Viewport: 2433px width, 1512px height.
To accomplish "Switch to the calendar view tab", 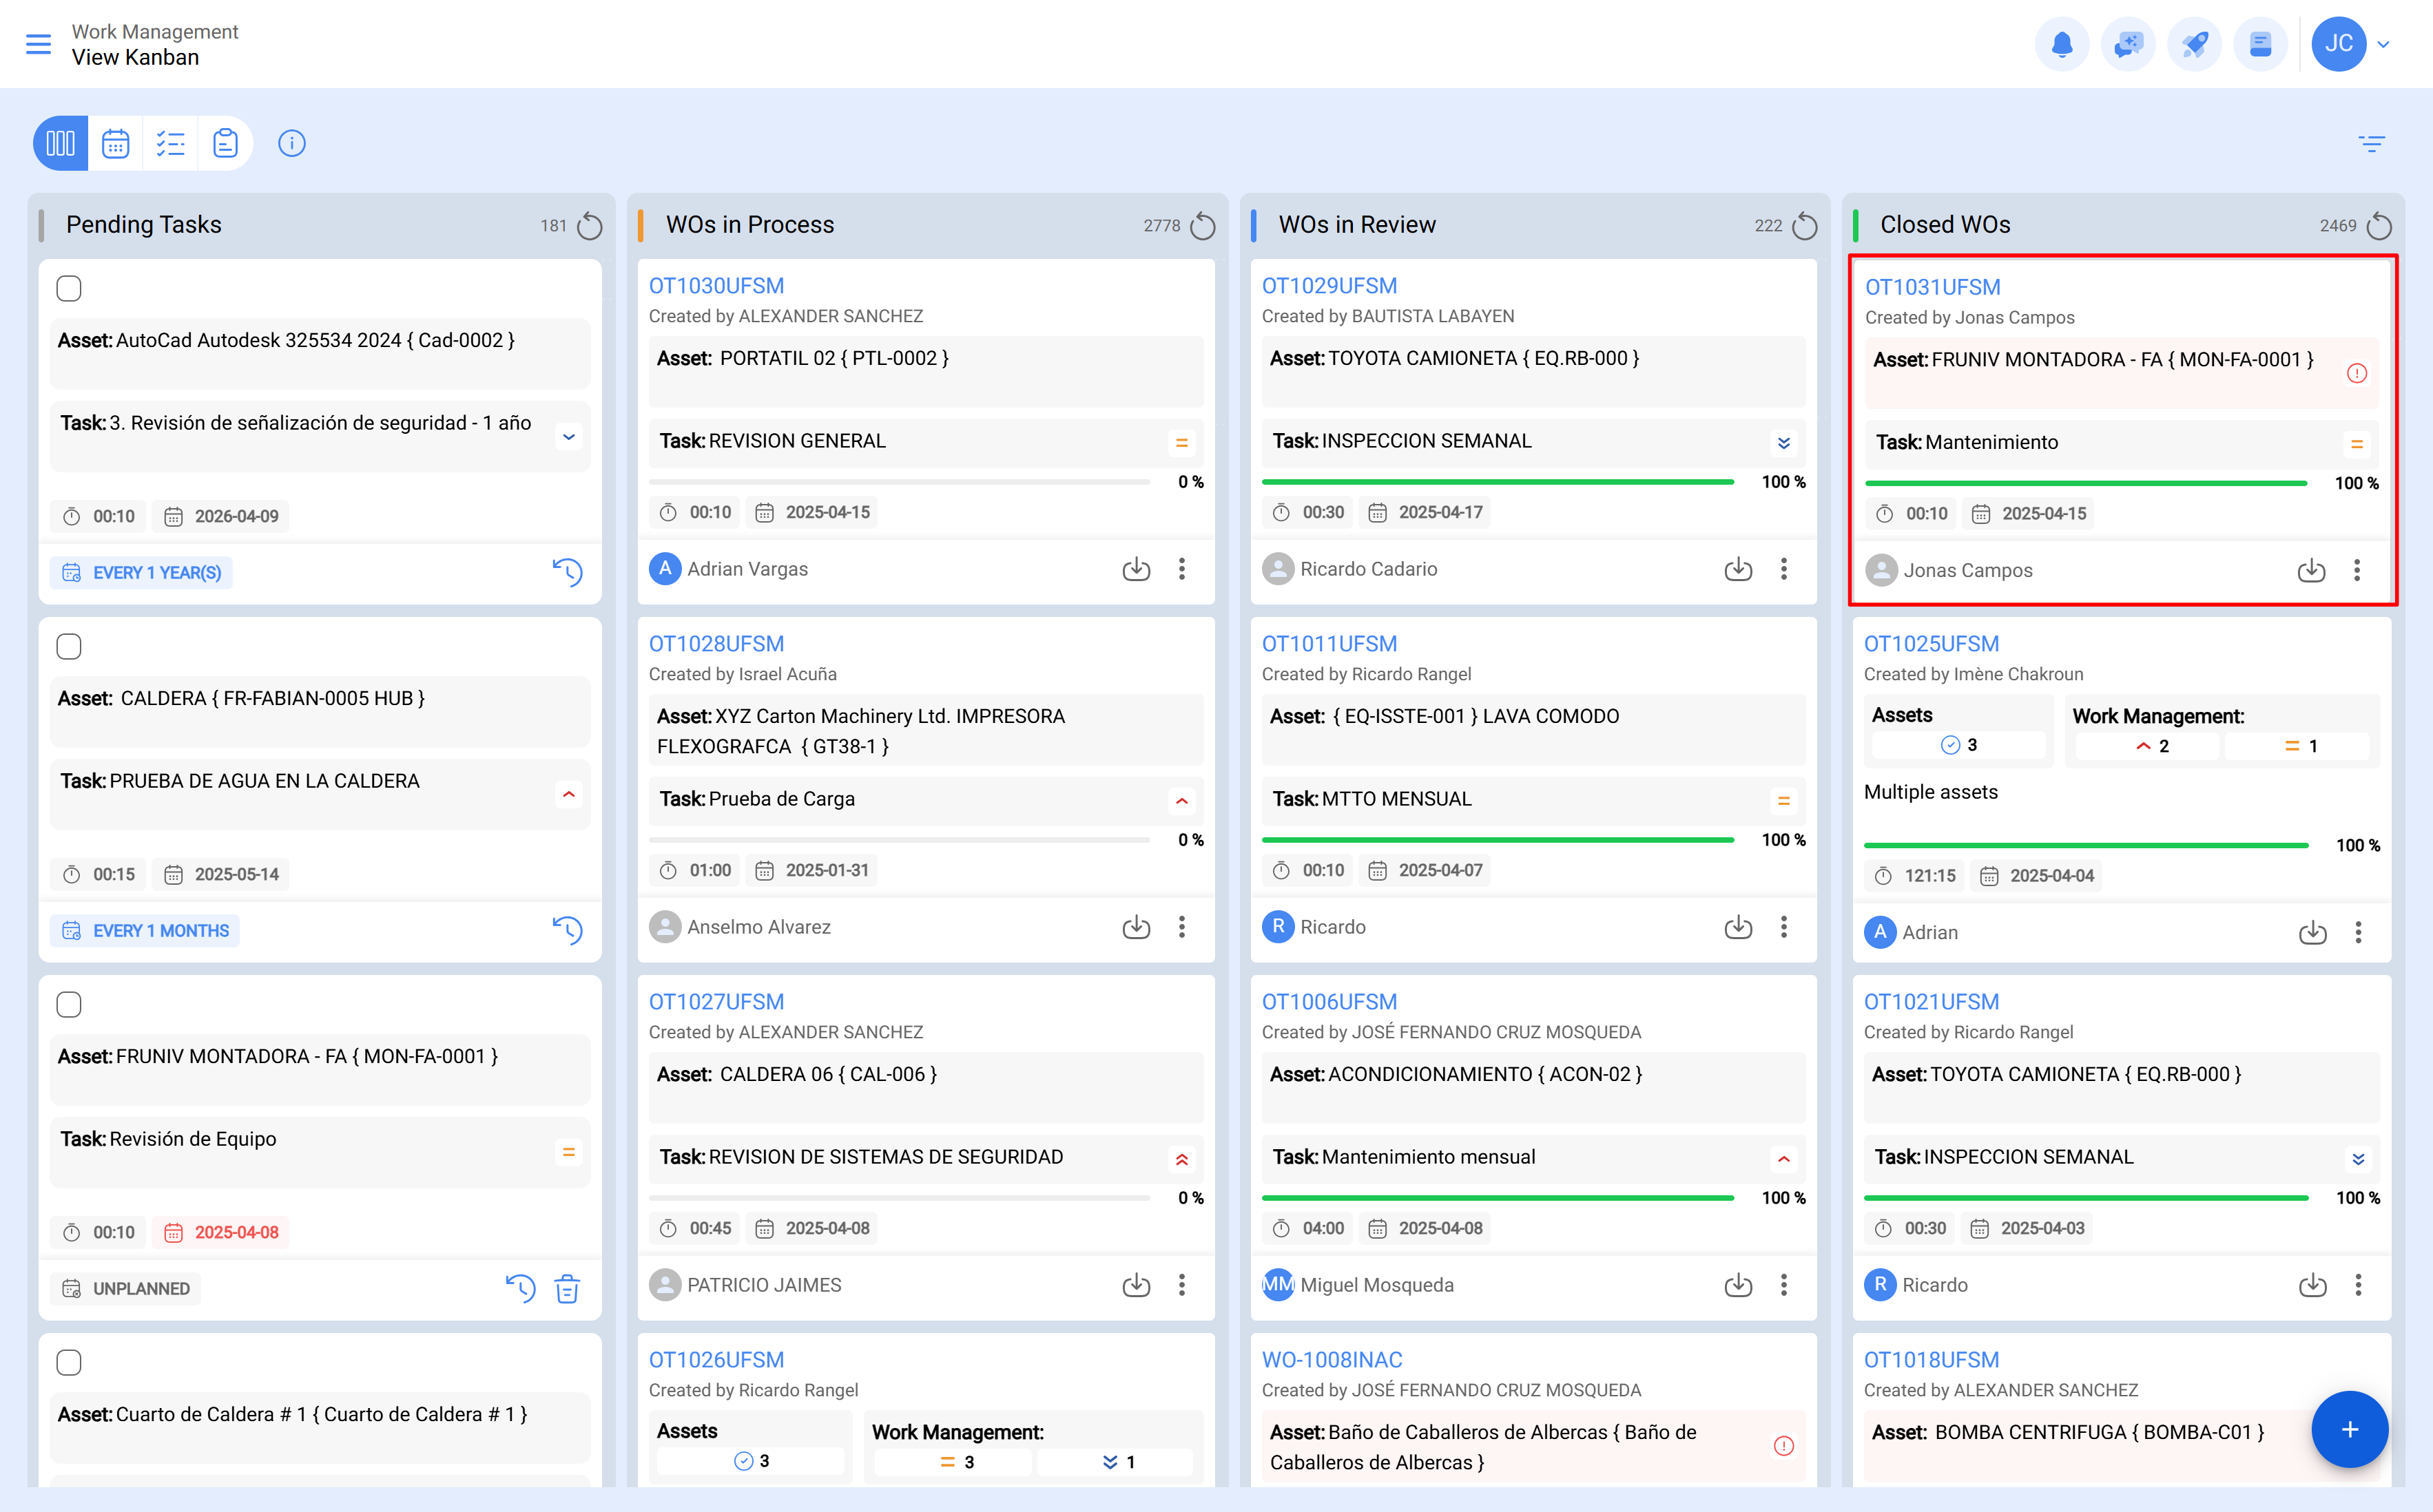I will 116,143.
